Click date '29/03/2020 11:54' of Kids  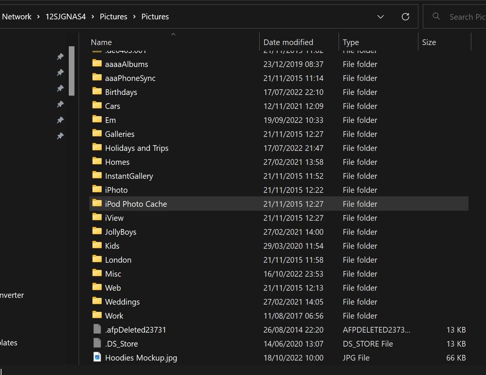coord(293,246)
